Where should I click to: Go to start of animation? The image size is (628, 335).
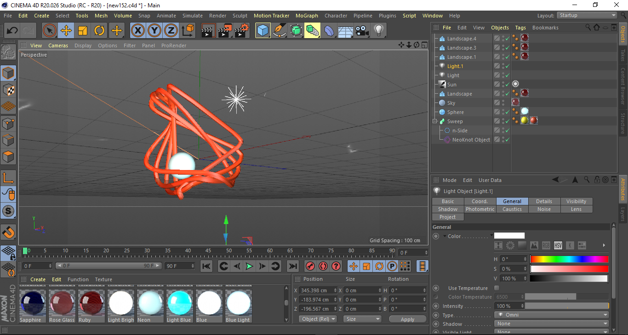tap(206, 266)
